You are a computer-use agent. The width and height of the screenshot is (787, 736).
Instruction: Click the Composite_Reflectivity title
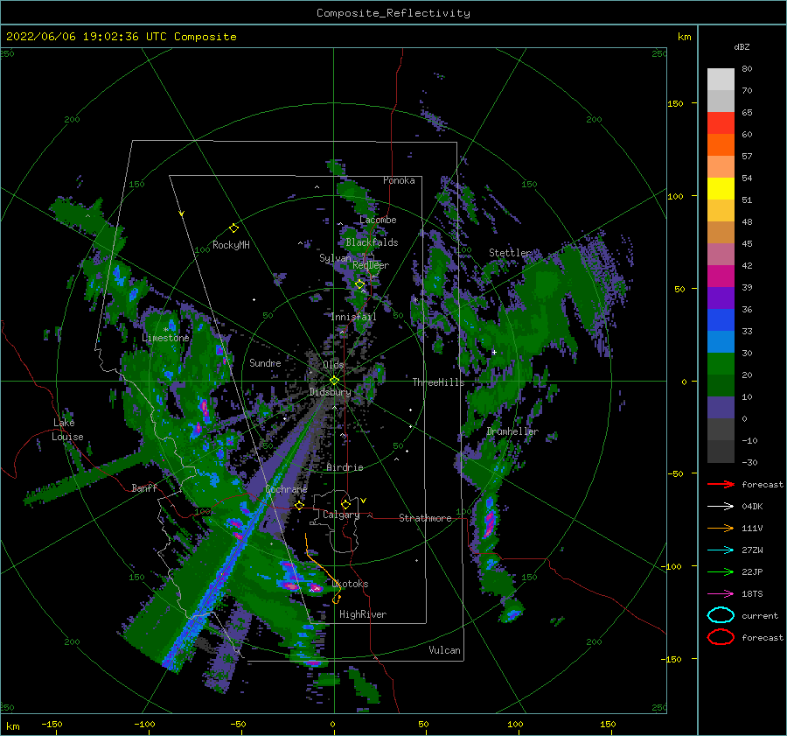pos(393,13)
